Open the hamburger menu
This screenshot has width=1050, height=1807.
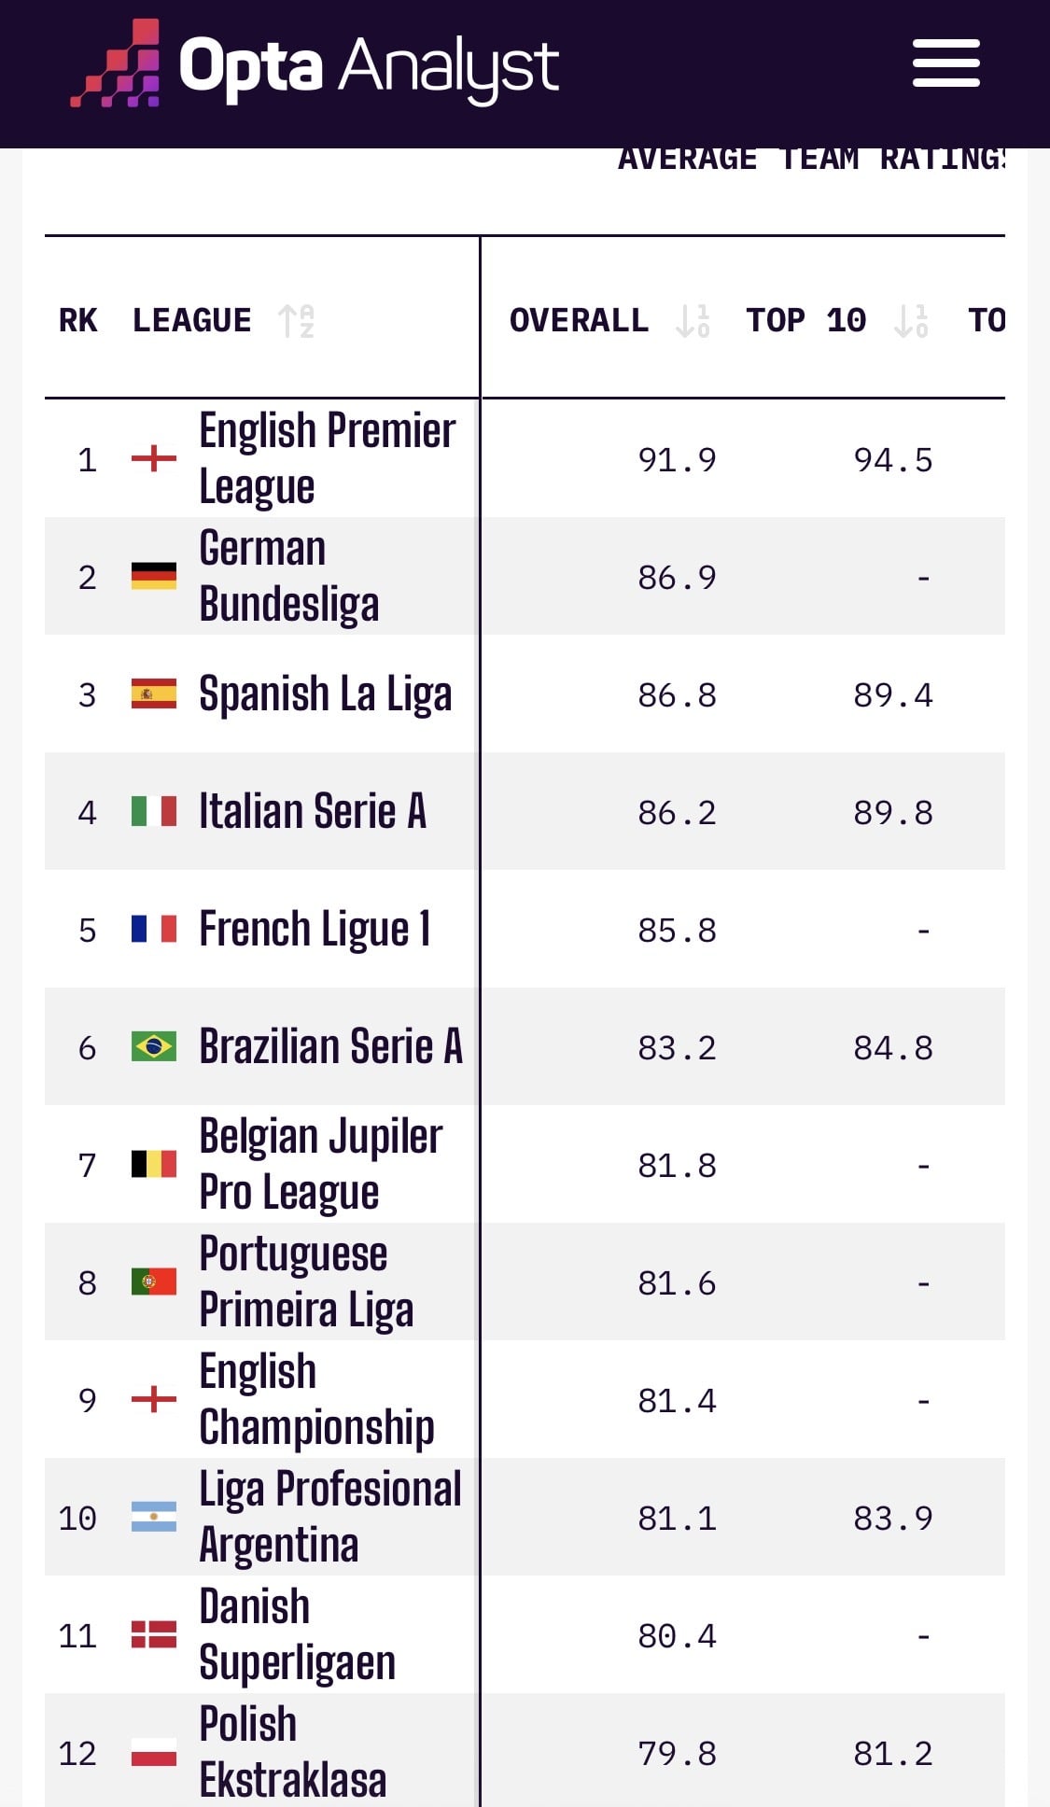point(945,63)
